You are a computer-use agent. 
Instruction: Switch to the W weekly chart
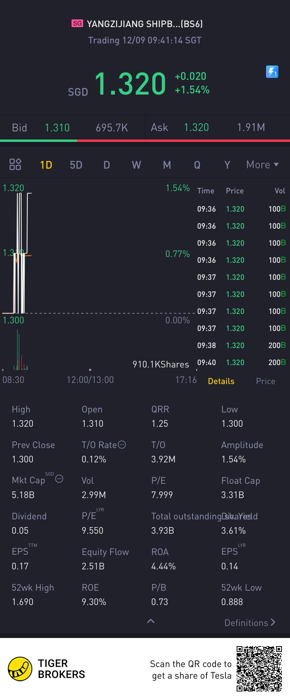(x=136, y=165)
